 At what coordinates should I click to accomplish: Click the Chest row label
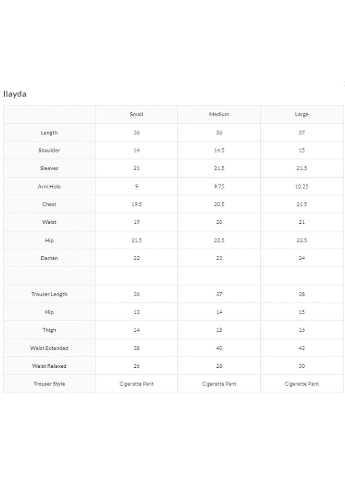click(x=49, y=204)
